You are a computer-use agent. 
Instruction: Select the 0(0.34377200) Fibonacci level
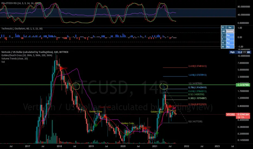pos(195,121)
